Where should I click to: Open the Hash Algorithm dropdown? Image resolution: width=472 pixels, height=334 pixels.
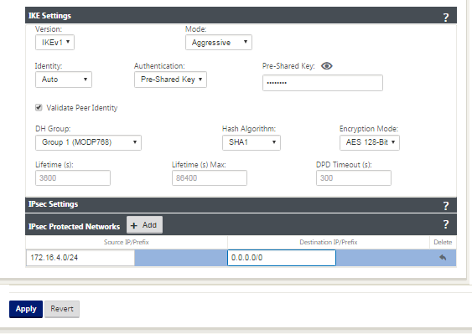click(x=252, y=142)
